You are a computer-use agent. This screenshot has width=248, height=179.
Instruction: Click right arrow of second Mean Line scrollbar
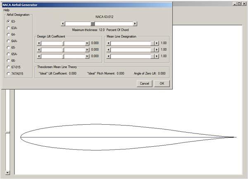click(x=157, y=50)
